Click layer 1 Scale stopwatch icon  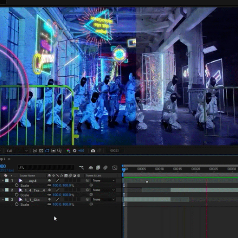tap(17, 185)
